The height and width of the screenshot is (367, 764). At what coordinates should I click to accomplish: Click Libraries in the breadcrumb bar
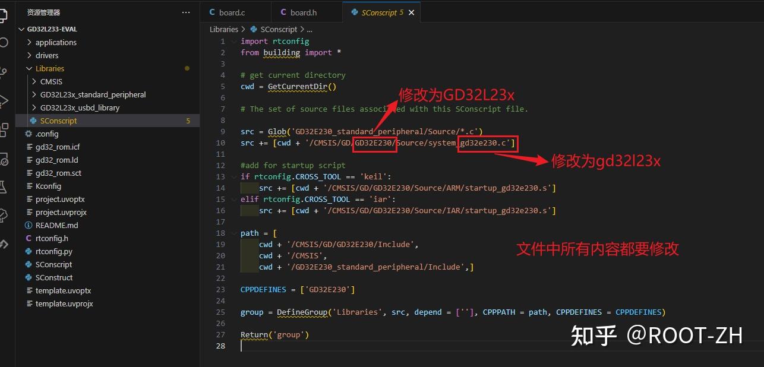coord(224,29)
